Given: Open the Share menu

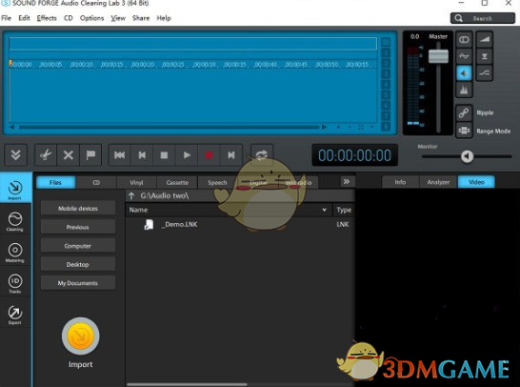Looking at the screenshot, I should point(141,18).
